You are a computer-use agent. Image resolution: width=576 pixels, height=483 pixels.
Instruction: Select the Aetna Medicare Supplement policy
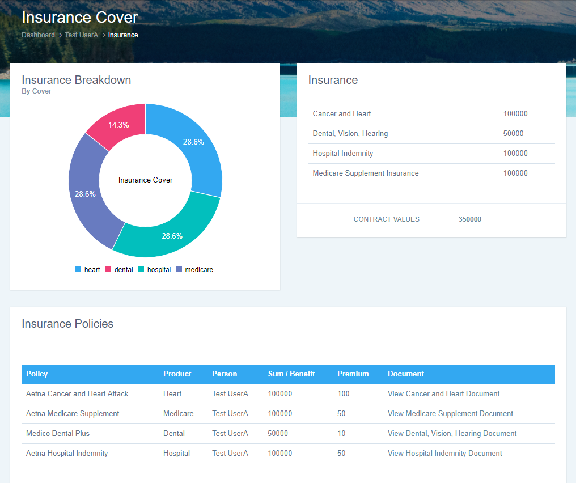tap(73, 414)
